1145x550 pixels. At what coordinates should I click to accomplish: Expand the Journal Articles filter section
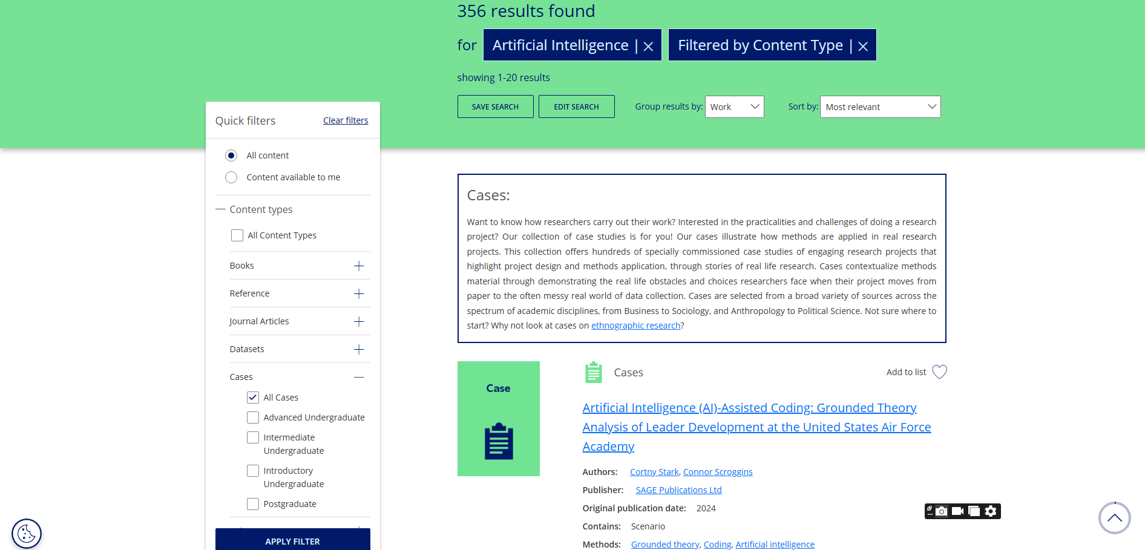click(x=359, y=322)
